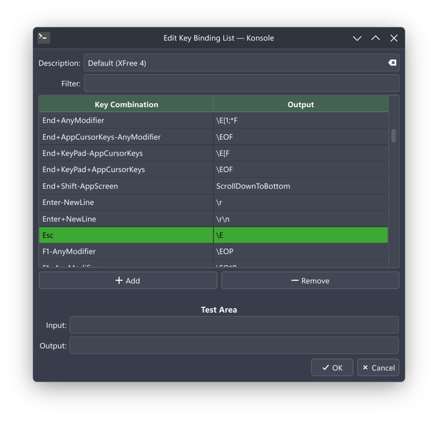This screenshot has height=421, width=438.
Task: Discard changes with the Cancel button
Action: (x=378, y=368)
